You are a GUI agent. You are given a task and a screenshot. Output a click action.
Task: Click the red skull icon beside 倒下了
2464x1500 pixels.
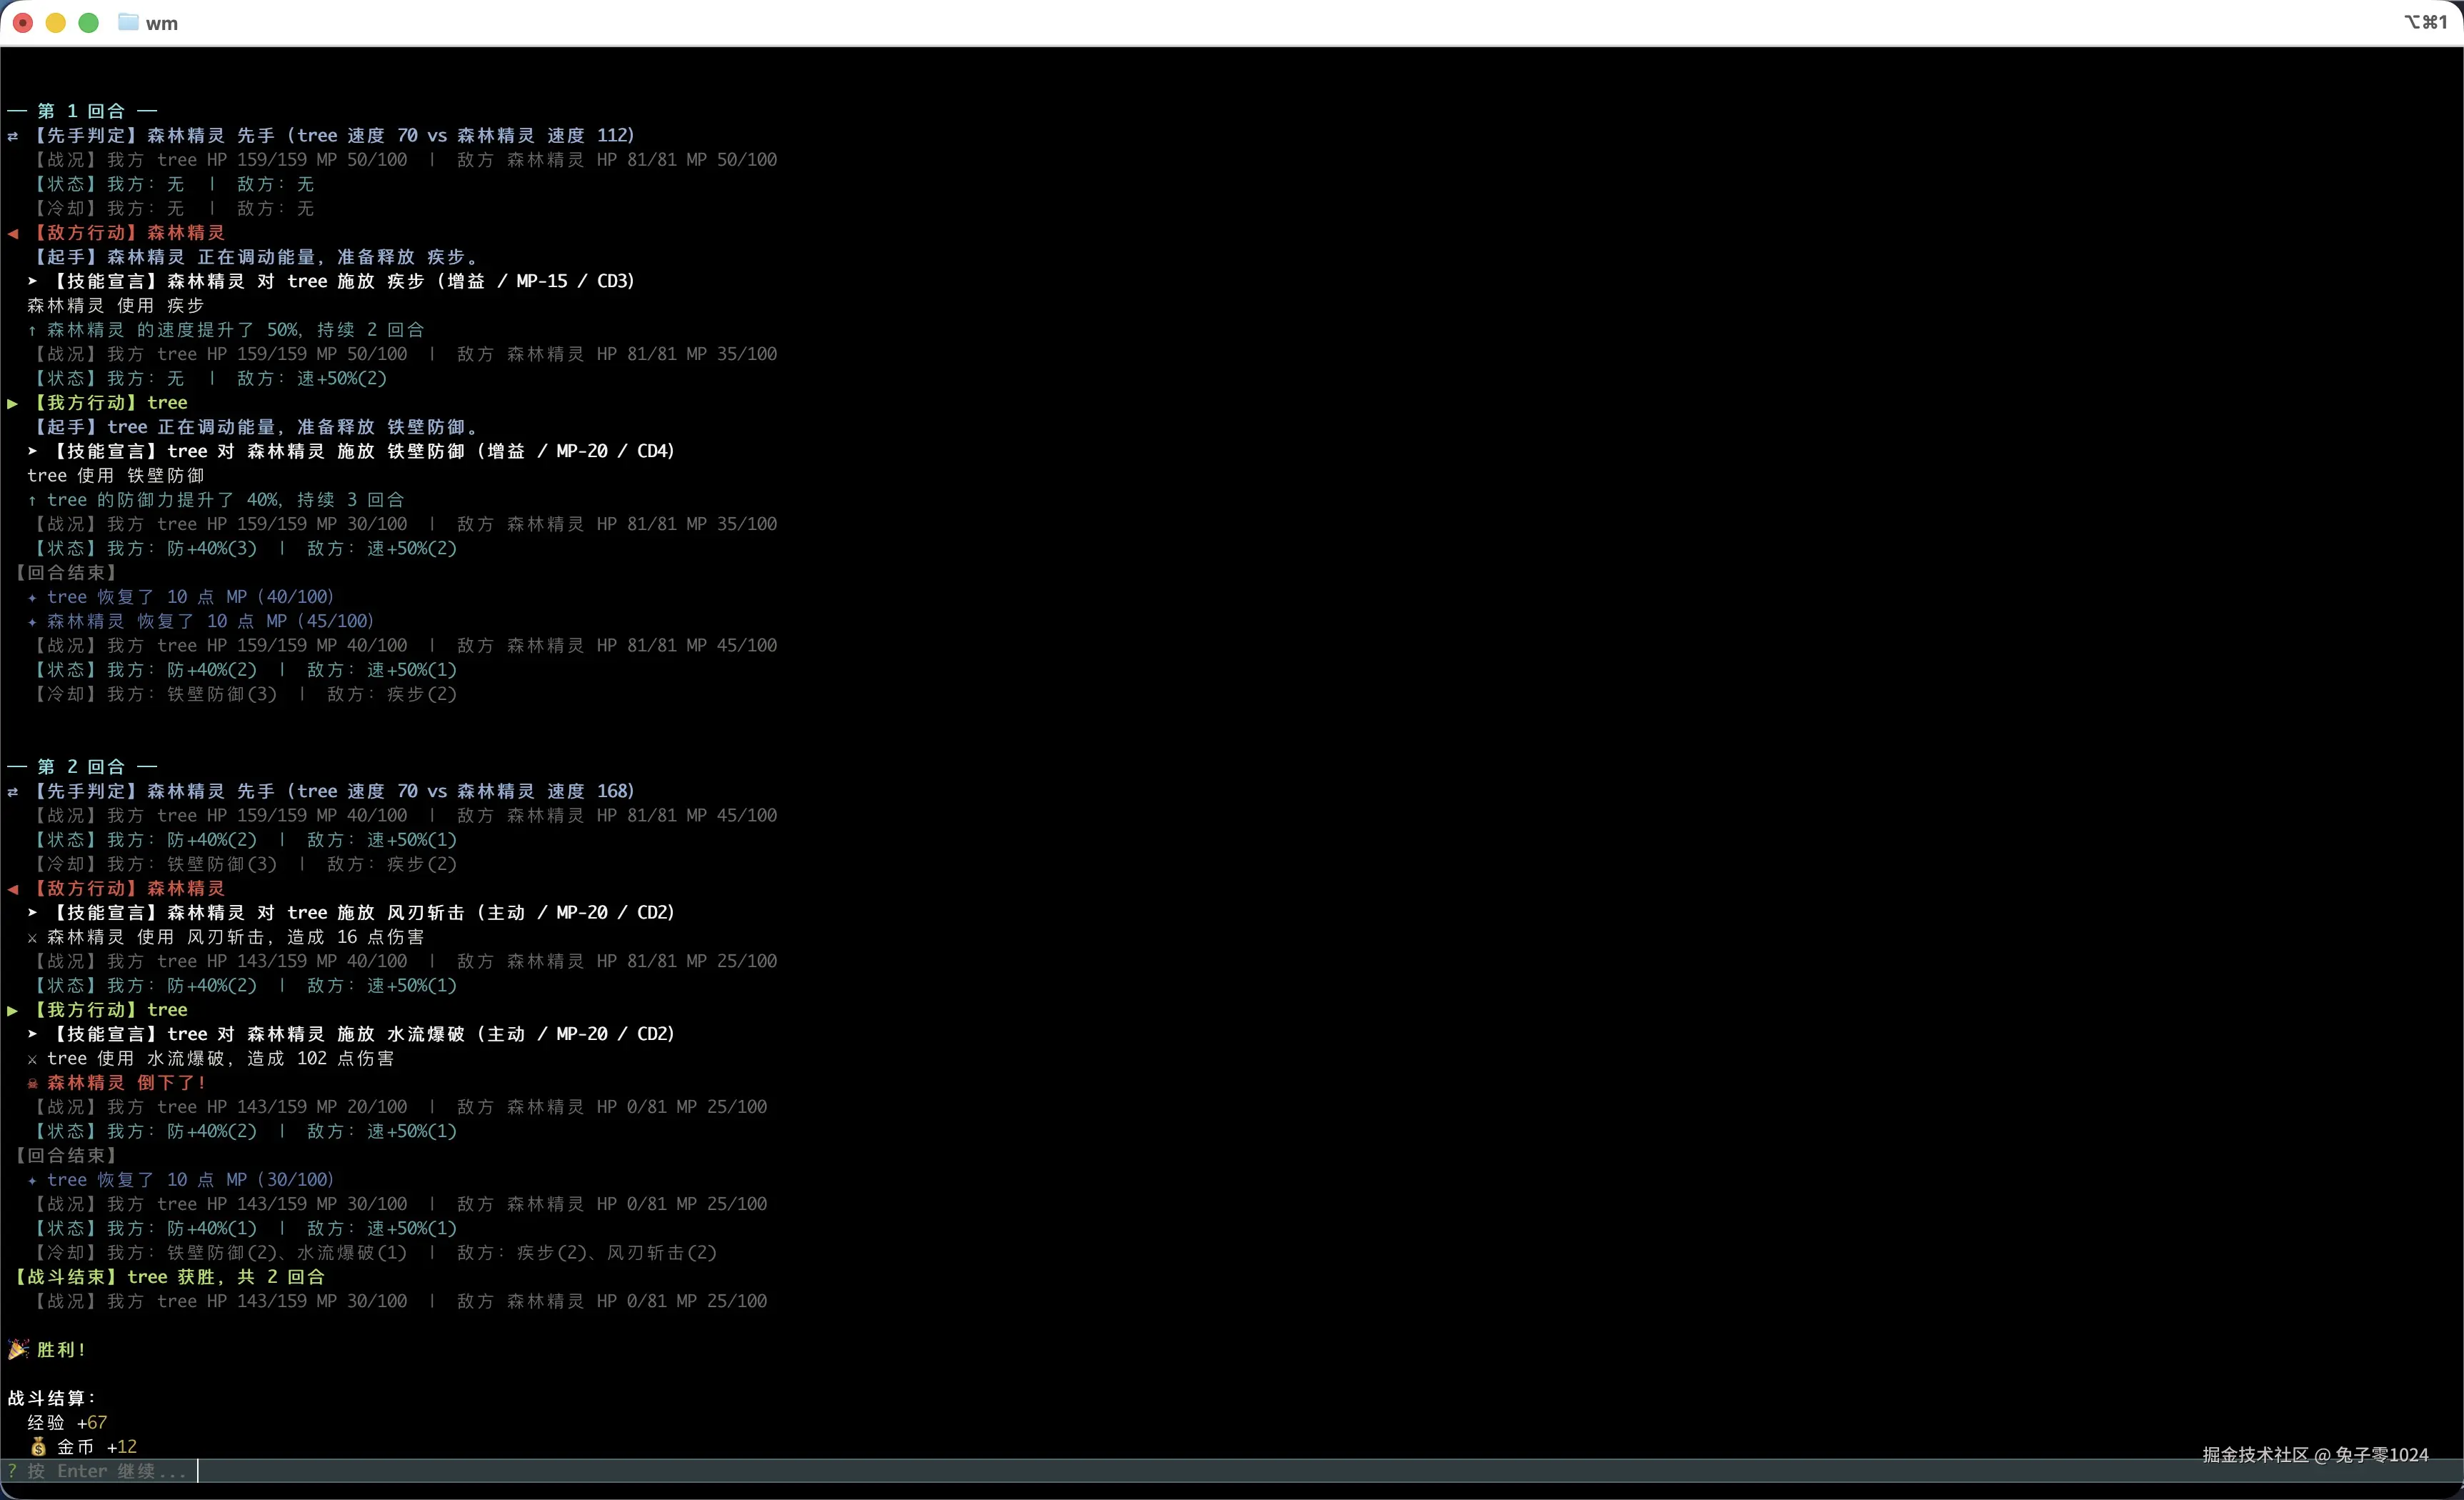click(32, 1083)
